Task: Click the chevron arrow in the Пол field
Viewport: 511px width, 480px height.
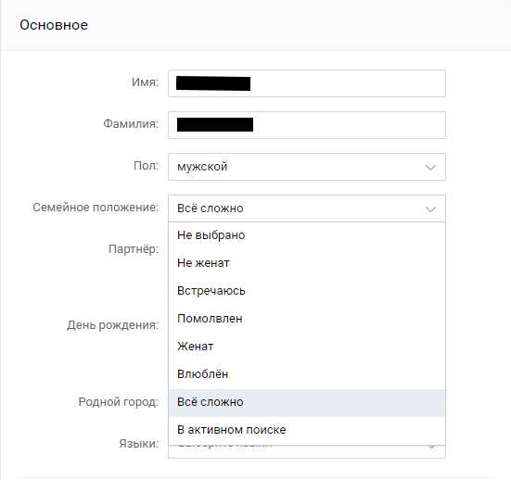Action: (431, 168)
